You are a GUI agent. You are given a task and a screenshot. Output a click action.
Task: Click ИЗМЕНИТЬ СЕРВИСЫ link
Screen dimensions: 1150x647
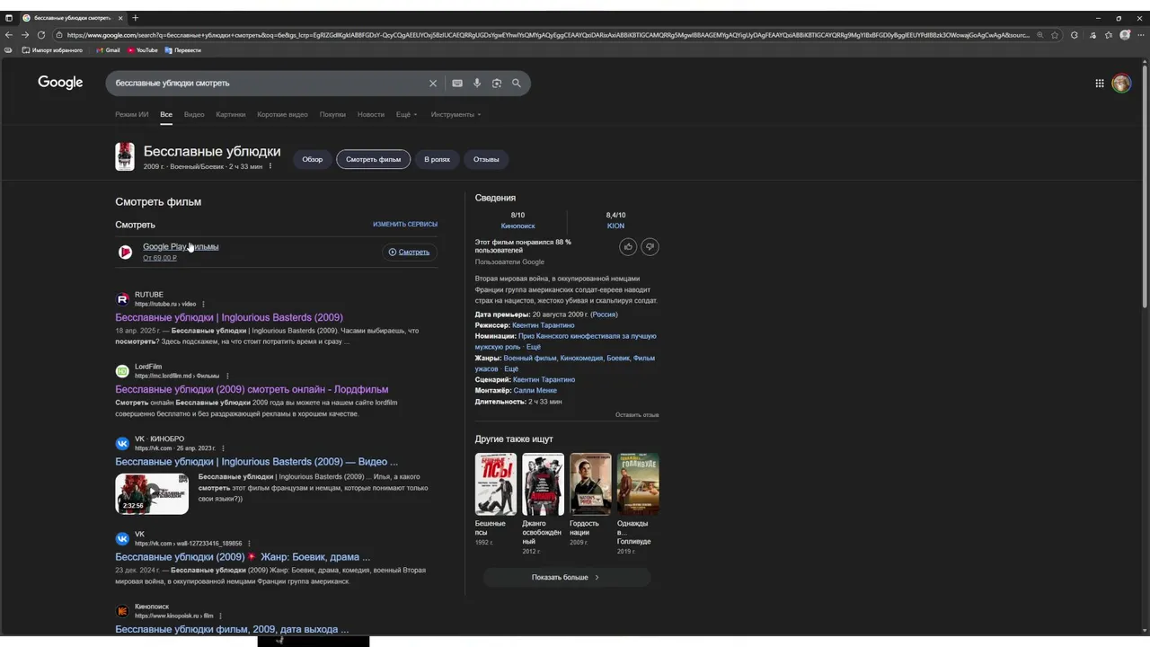(x=405, y=224)
